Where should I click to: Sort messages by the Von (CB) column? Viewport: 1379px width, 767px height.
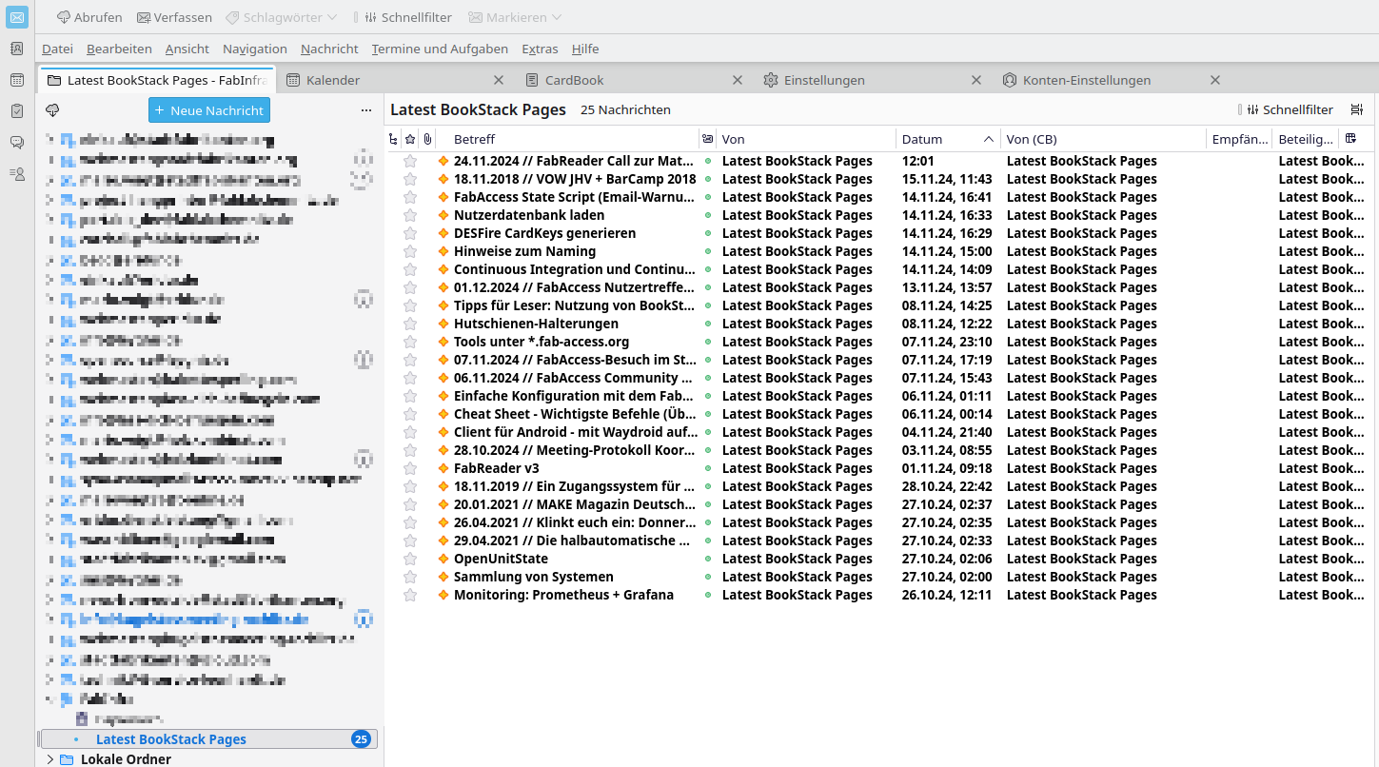[x=1104, y=139]
